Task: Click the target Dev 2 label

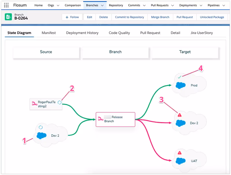Action: coord(194,123)
